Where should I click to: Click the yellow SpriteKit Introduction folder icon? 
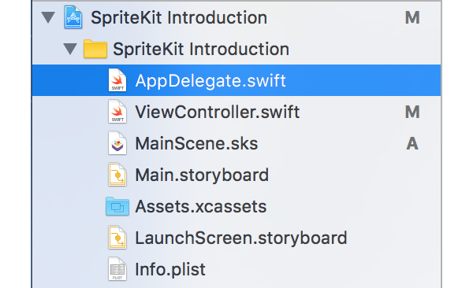click(95, 49)
